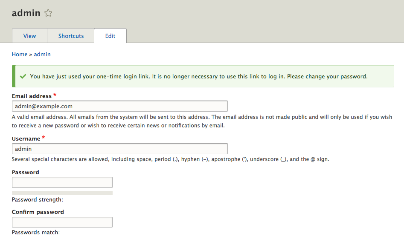Image resolution: width=404 pixels, height=239 pixels.
Task: Switch to the View tab
Action: tap(29, 36)
